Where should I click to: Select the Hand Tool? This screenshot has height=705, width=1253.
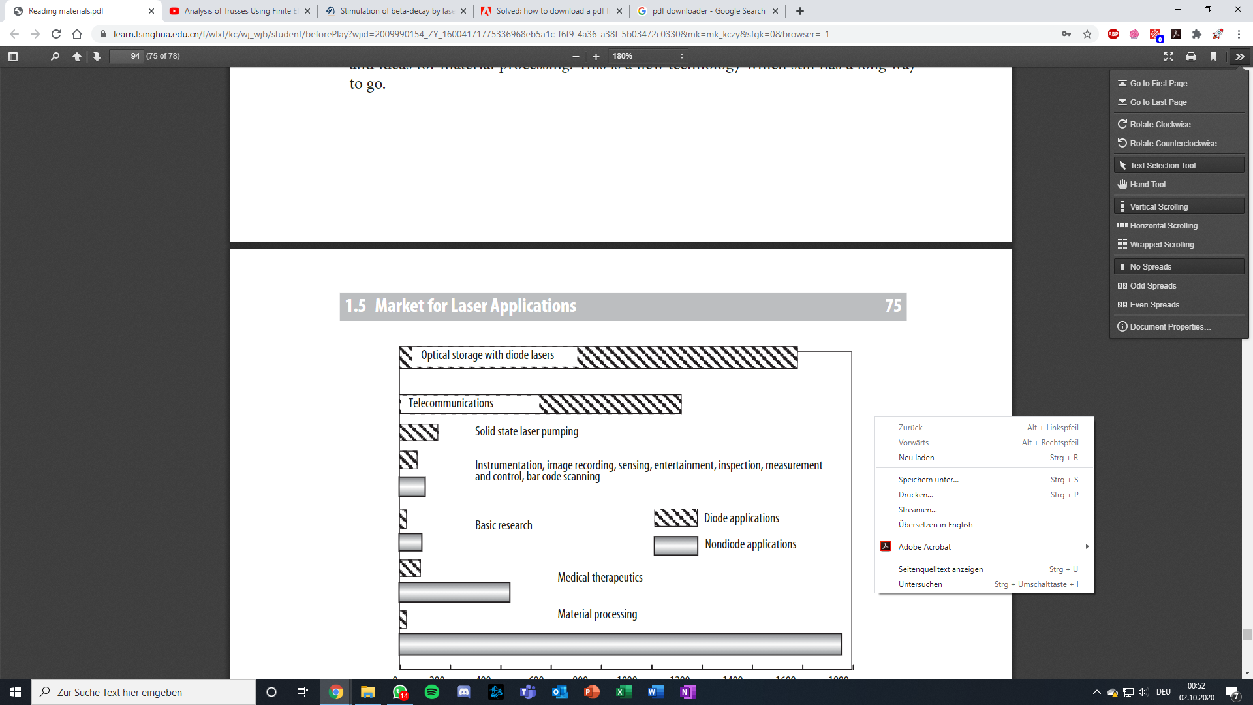tap(1148, 184)
